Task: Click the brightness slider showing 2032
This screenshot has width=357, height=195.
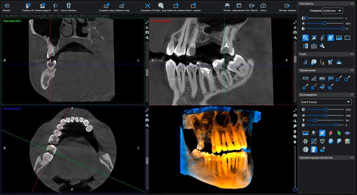Action: click(325, 23)
